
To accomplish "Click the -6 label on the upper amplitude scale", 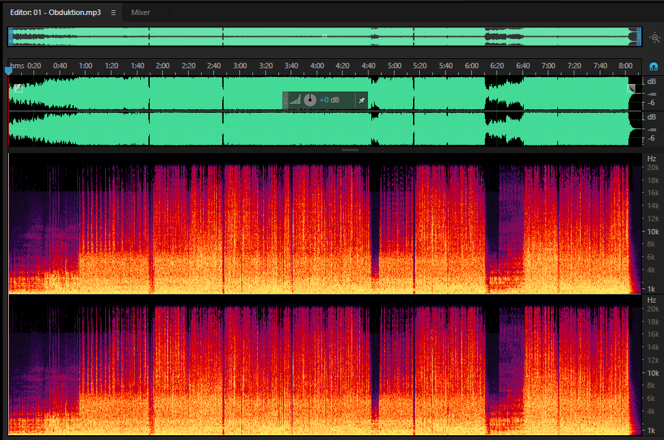I will coord(651,102).
